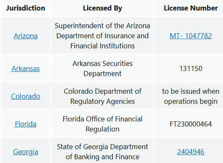Click the License Number column header

coord(191,8)
